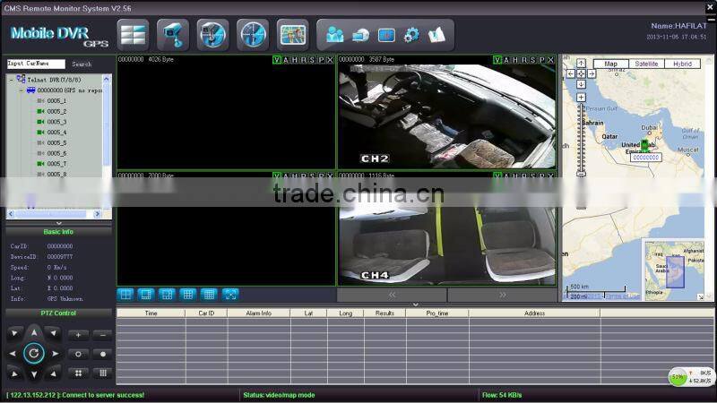Click the PTZ center rotate button
Viewport: 717px width, 403px height.
[34, 354]
